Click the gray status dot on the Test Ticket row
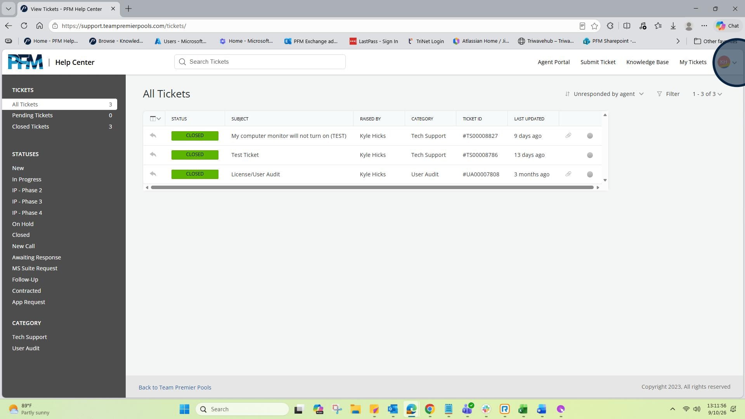Viewport: 745px width, 419px height. point(590,155)
